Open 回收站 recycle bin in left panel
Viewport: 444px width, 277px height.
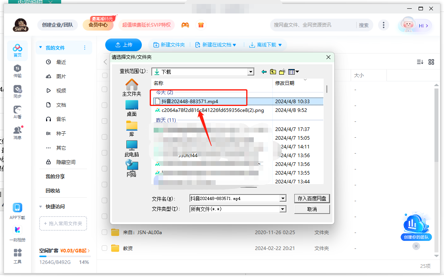tap(53, 190)
